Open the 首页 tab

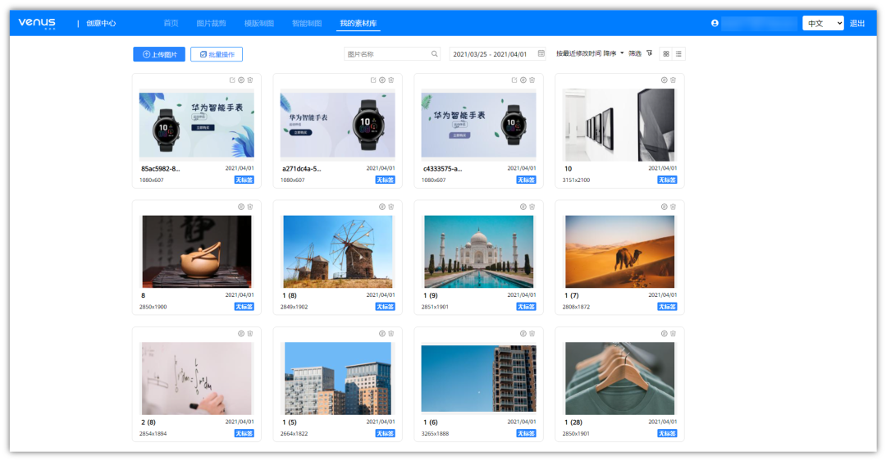(171, 23)
